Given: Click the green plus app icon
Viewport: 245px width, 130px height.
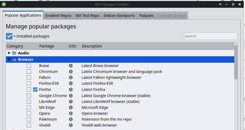Looking at the screenshot, I should coord(4,4).
